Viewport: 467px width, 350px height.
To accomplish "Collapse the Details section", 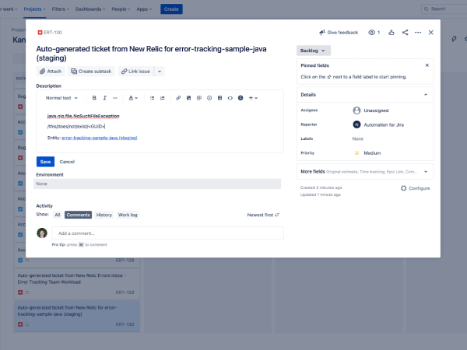I will [x=426, y=95].
